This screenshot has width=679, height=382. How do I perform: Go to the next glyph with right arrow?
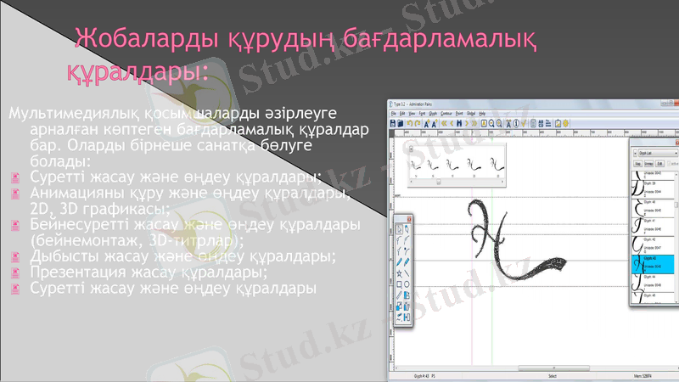(x=466, y=123)
